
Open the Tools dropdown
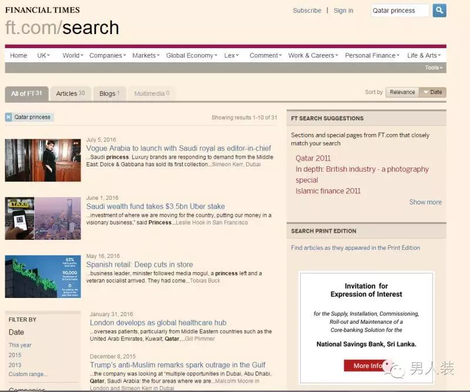(434, 68)
